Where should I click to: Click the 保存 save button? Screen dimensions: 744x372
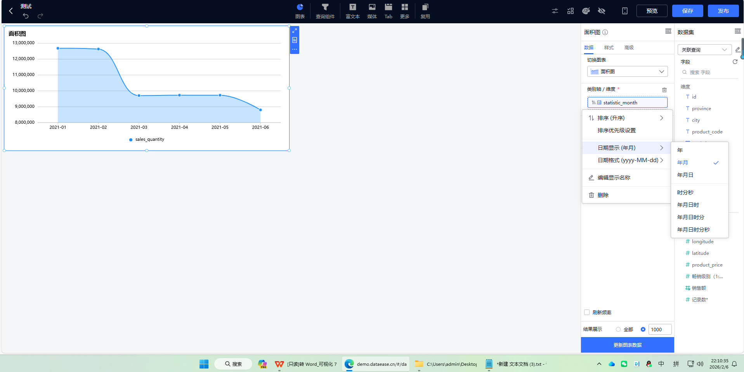click(688, 11)
